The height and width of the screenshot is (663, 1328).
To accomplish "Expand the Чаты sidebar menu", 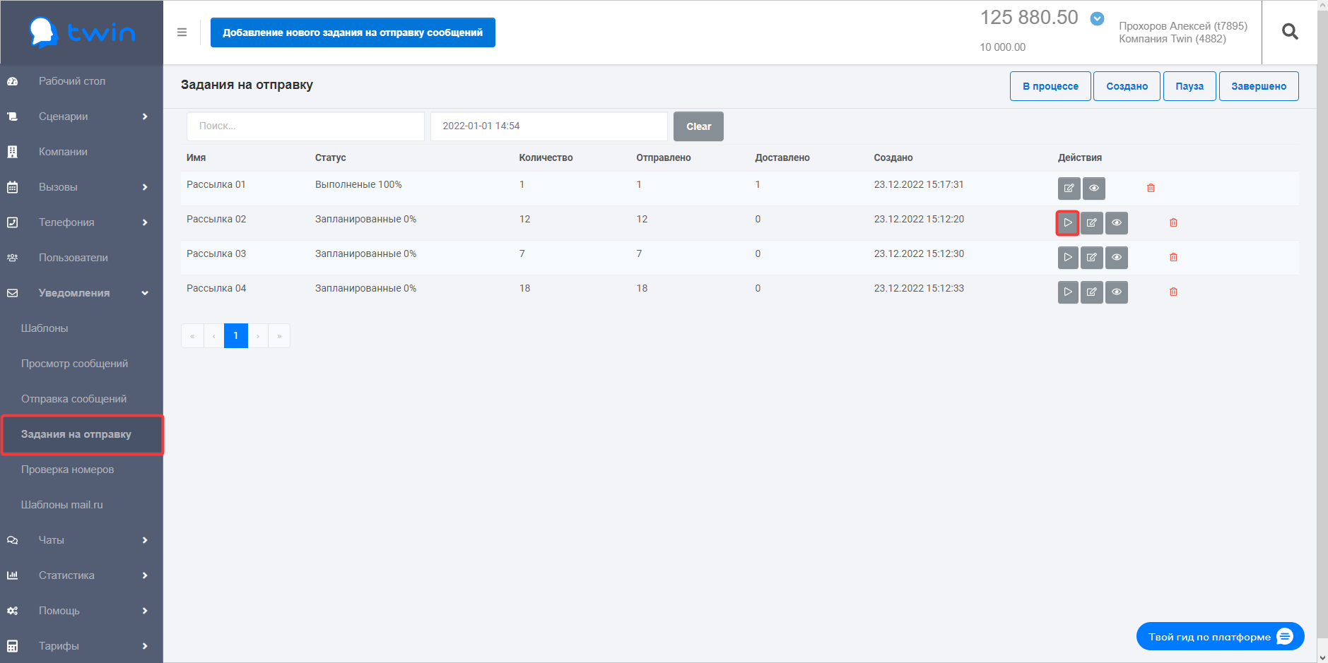I will (81, 540).
